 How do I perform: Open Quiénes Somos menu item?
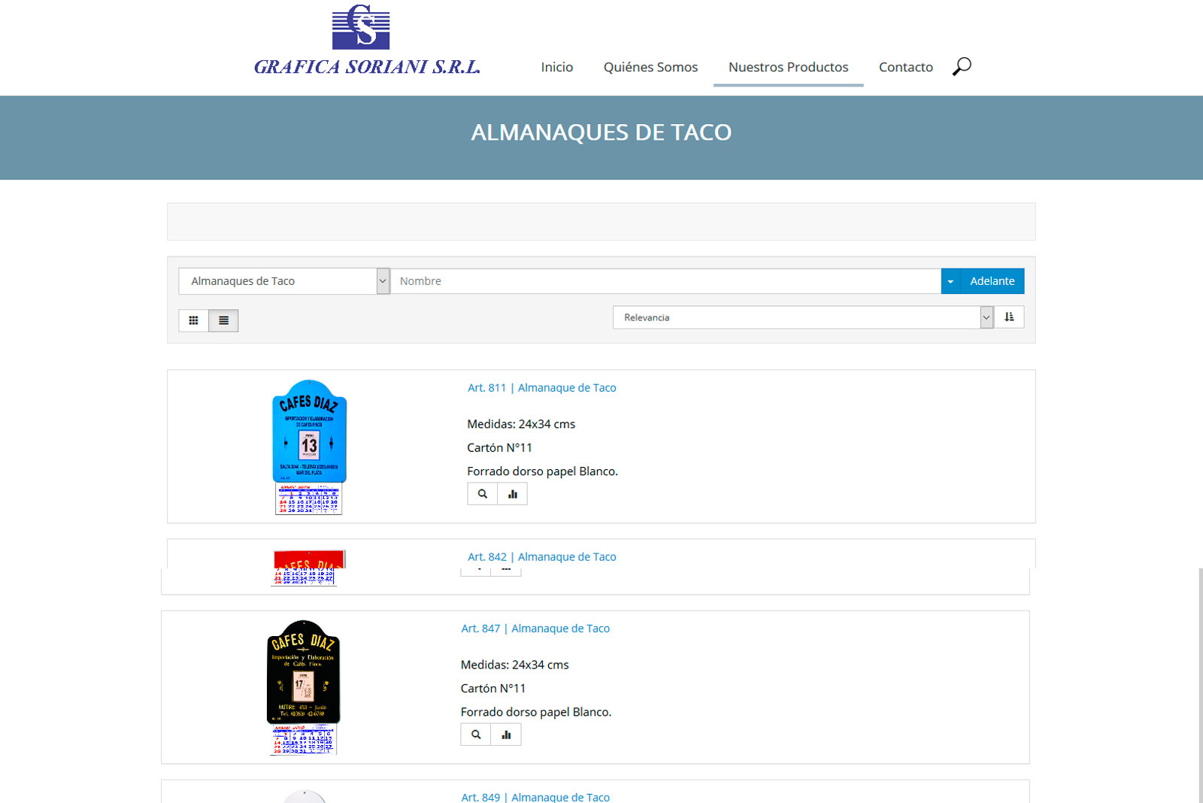tap(650, 67)
